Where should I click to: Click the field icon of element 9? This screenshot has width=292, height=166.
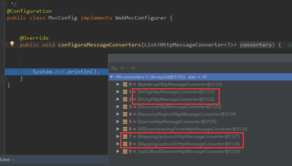[x=125, y=151]
